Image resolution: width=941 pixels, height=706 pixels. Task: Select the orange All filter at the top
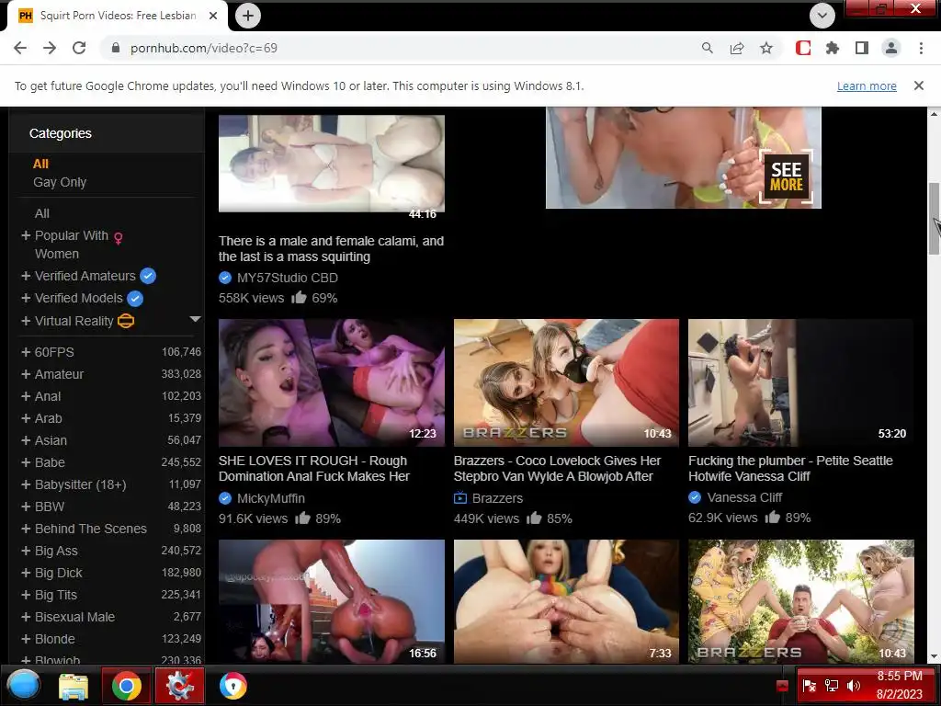click(40, 164)
